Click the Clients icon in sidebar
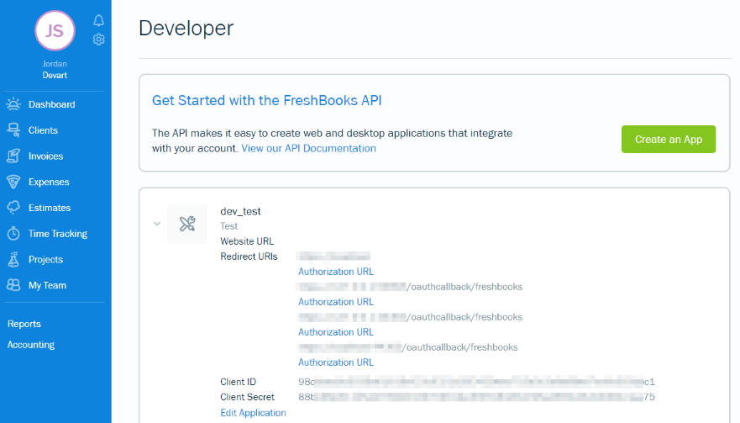 [13, 130]
